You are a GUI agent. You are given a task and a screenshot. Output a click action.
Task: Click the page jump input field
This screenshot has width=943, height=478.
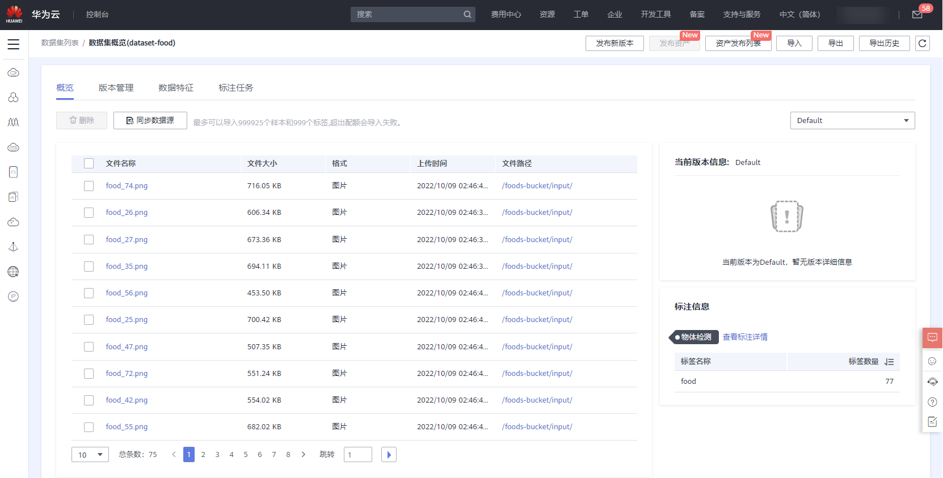(x=357, y=455)
